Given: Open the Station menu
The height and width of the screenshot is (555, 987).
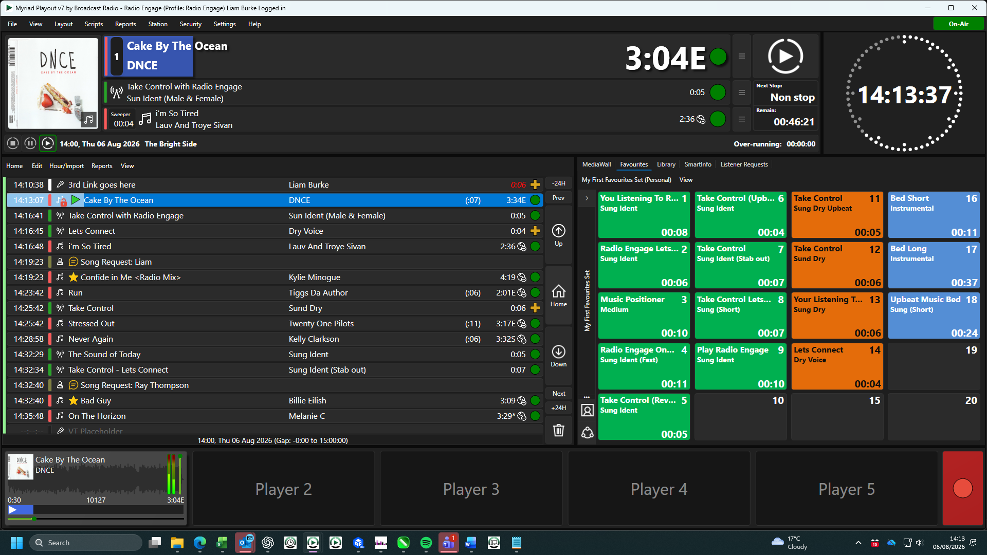Looking at the screenshot, I should click(158, 24).
